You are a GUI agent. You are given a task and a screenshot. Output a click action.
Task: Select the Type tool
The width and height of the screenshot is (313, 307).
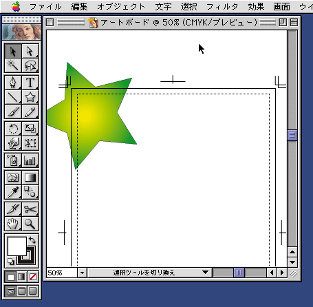30,83
